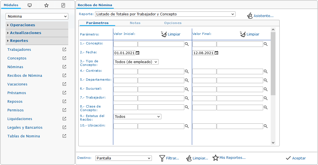The height and width of the screenshot is (165, 318).
Task: Open the Estatus del Recibo dropdown
Action: pos(137,116)
